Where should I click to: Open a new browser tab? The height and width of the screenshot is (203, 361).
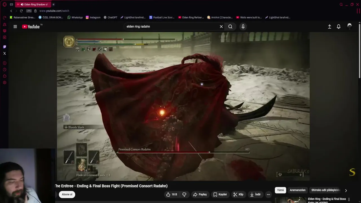53,4
